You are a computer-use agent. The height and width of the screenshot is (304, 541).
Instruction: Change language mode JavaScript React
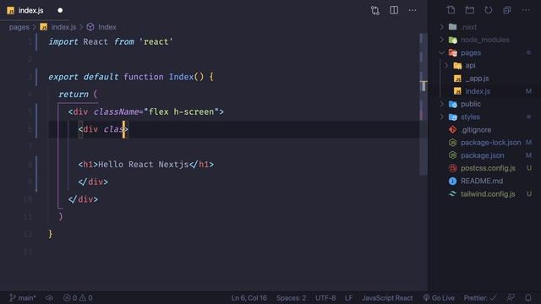coord(387,298)
